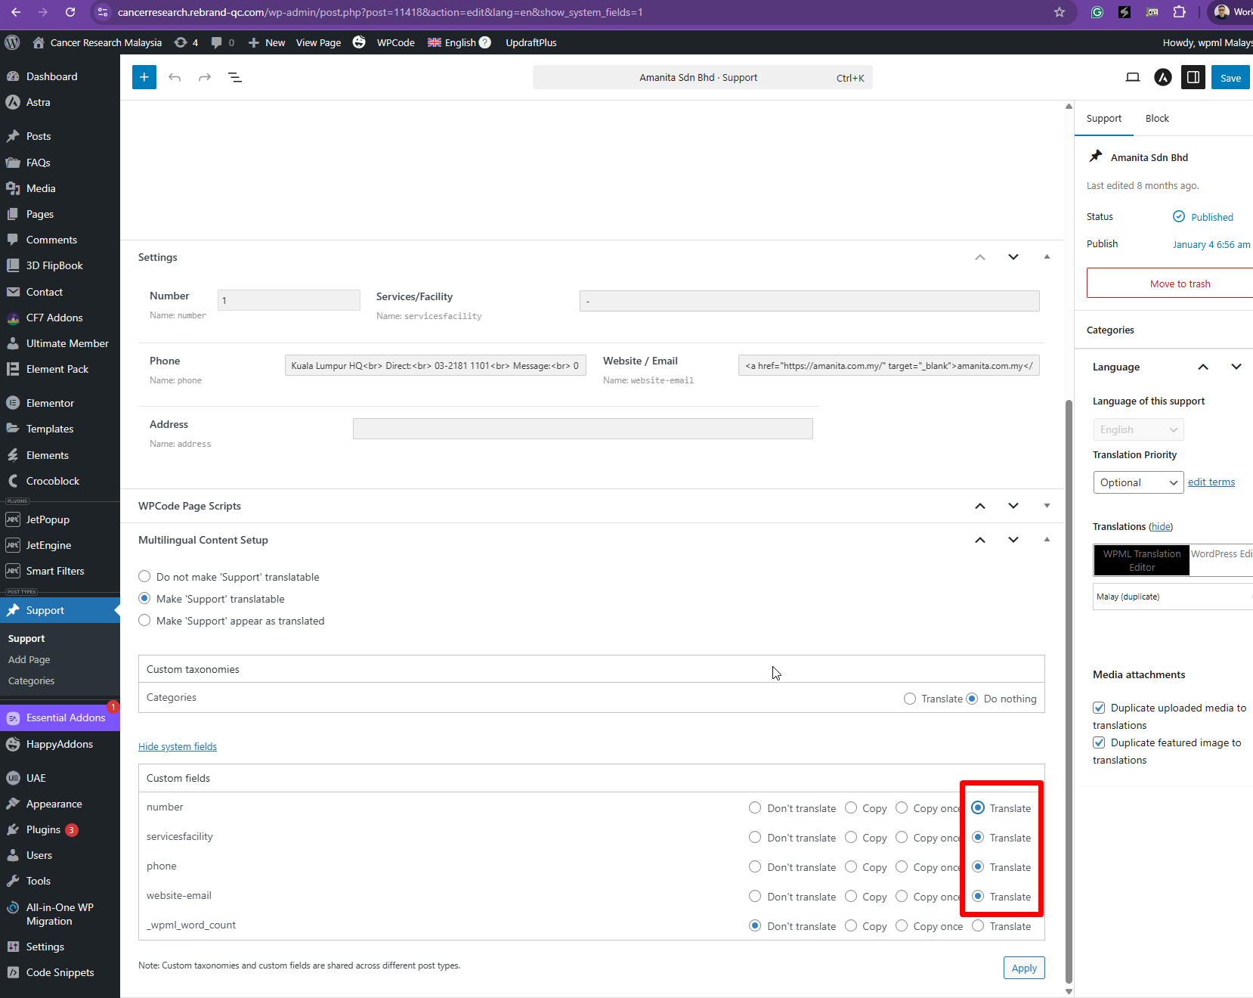The image size is (1253, 998).
Task: Open the Document Overview list icon
Action: pos(235,77)
